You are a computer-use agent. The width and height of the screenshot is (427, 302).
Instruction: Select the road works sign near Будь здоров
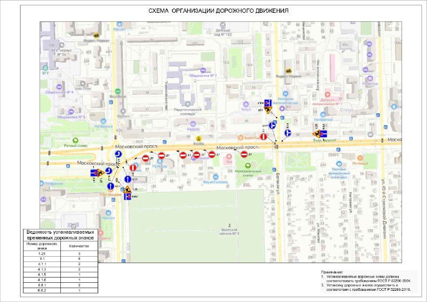click(317, 133)
